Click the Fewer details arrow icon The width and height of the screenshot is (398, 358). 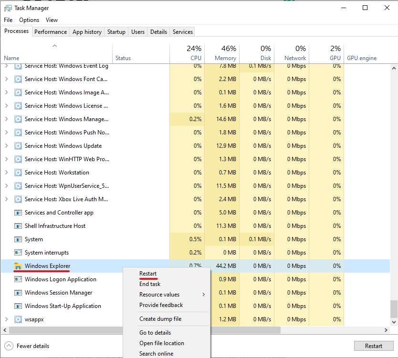tap(9, 346)
